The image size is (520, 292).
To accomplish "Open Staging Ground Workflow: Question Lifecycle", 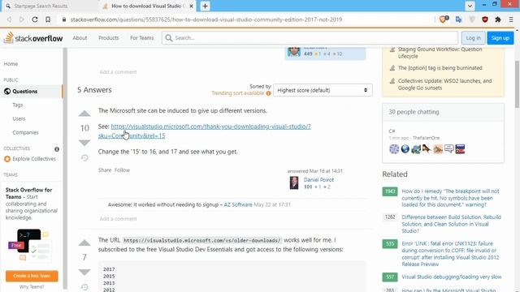I will coord(440,53).
